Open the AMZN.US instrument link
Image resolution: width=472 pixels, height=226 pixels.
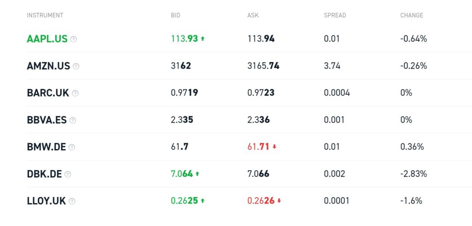point(48,66)
